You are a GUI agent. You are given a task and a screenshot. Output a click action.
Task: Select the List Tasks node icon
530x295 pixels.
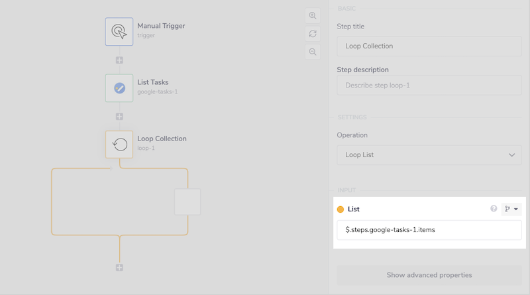coord(119,88)
